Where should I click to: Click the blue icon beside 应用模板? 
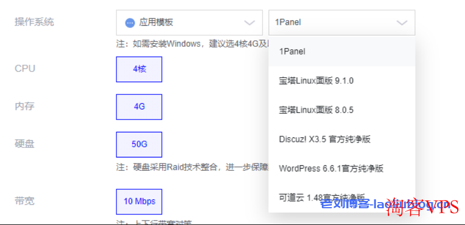click(x=130, y=23)
